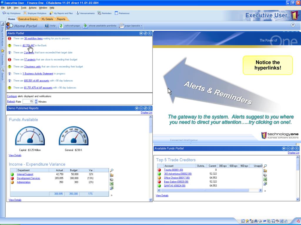This screenshot has width=301, height=225.
Task: Open Reminders toolbar item
Action: (x=105, y=13)
